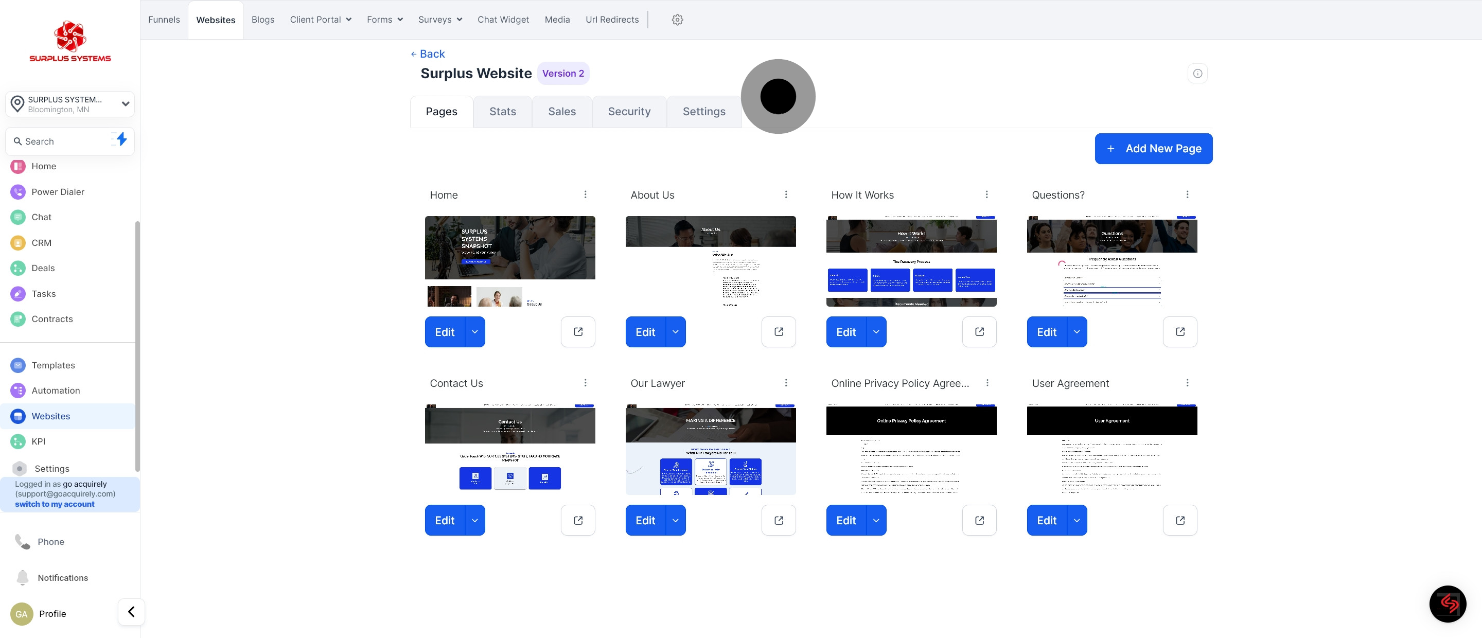
Task: Open the floating chat support widget
Action: point(1448,604)
